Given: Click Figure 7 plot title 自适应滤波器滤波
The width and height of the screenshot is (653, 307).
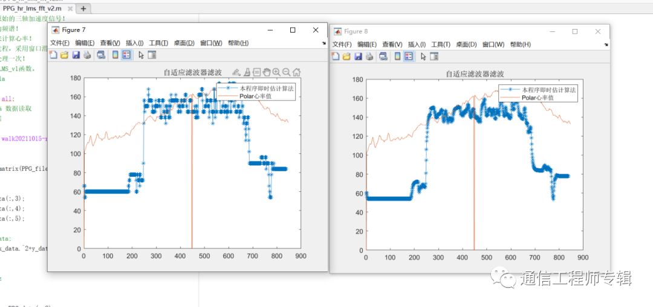Looking at the screenshot, I should [x=193, y=73].
